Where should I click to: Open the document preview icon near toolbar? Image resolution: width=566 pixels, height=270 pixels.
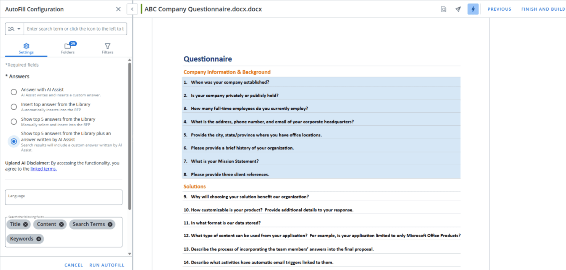[x=443, y=9]
